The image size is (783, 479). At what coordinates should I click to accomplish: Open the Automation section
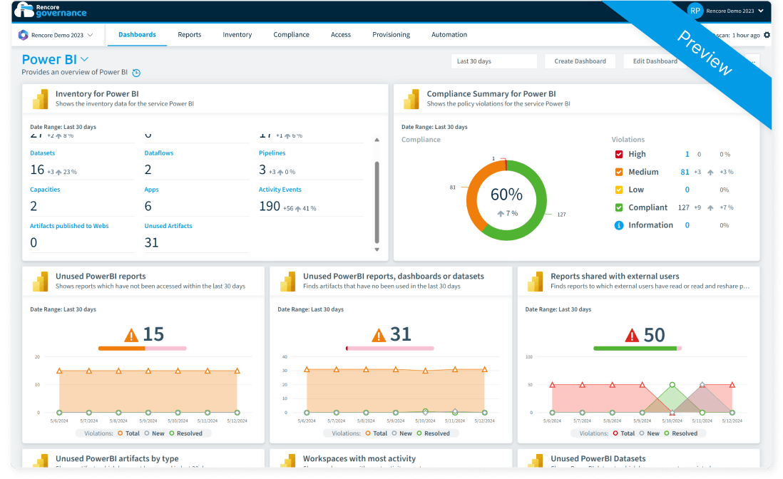coord(449,34)
